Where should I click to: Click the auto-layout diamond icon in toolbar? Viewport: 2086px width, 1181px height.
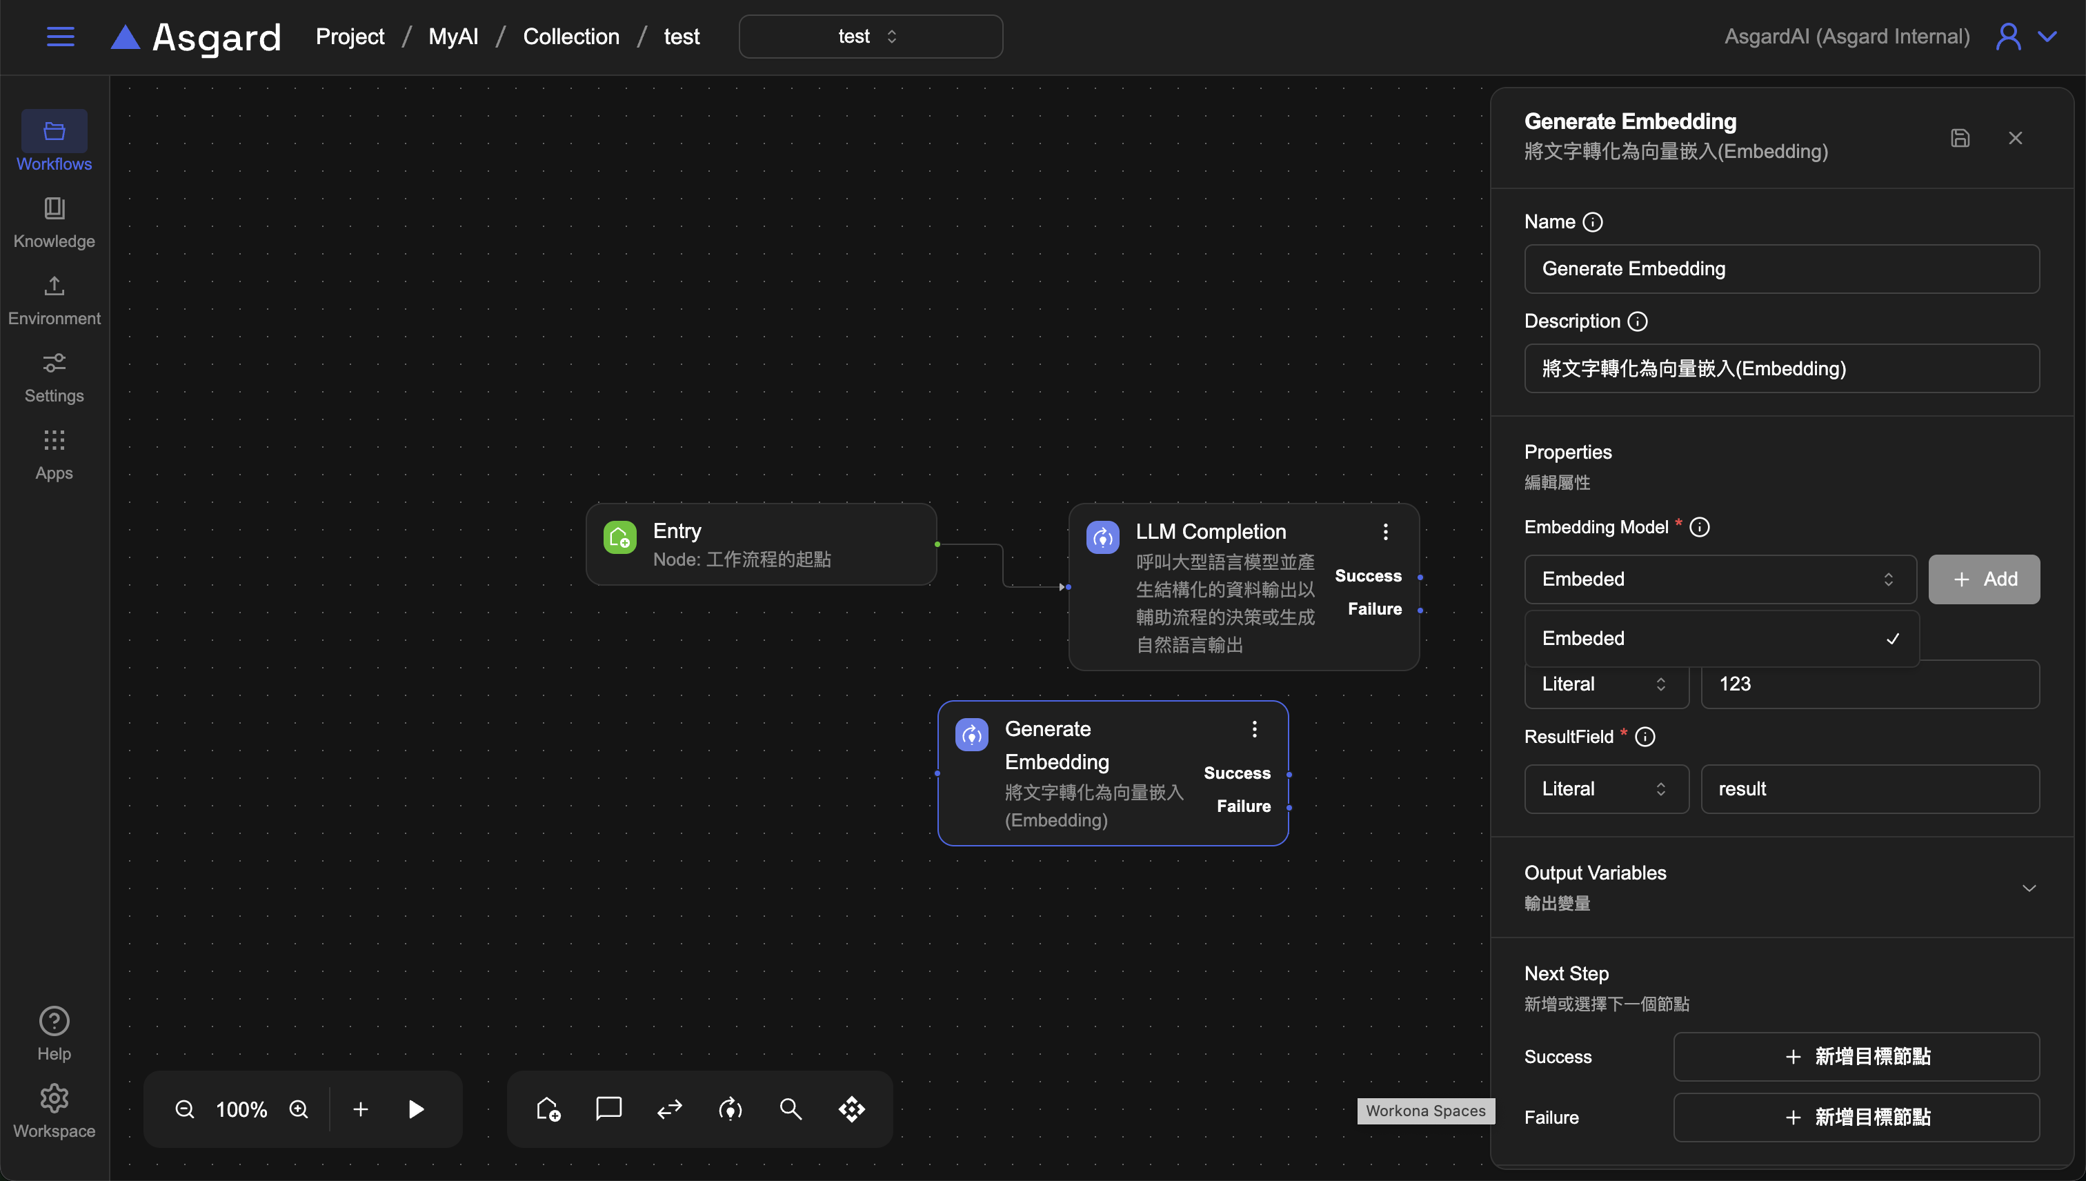[x=852, y=1109]
